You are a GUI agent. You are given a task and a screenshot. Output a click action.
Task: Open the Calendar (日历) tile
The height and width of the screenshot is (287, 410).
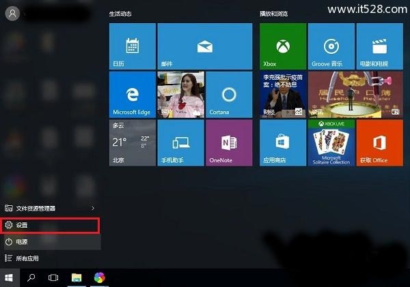tap(133, 46)
